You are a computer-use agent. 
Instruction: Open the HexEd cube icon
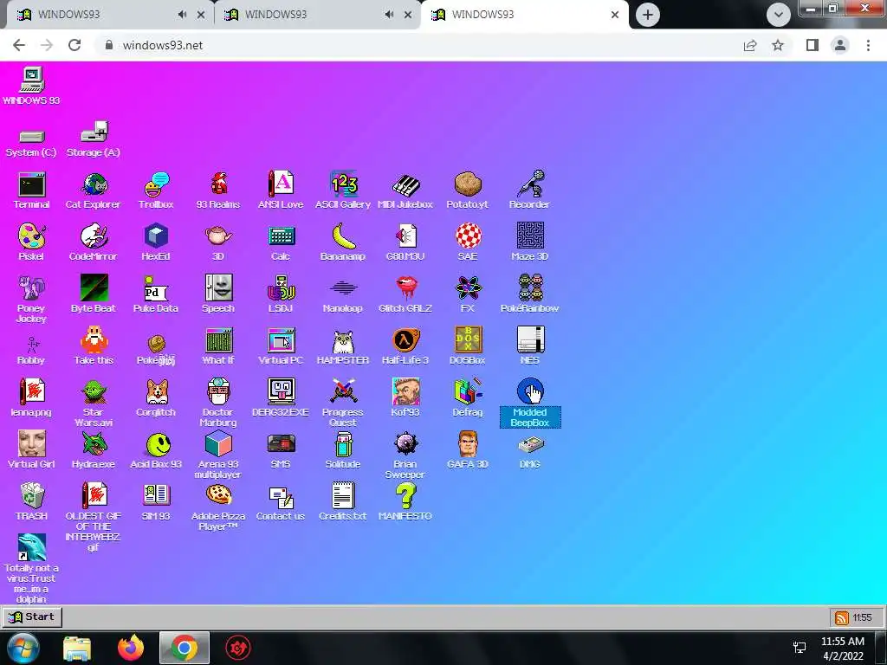tap(156, 236)
